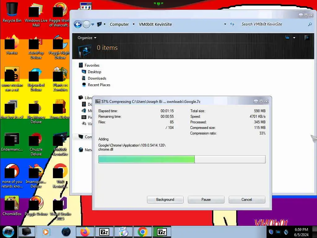Select Plants vs Zombies desktop icon
The width and height of the screenshot is (317, 238).
60,79
